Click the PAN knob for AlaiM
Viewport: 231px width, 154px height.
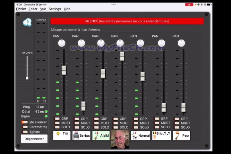pos(101,43)
